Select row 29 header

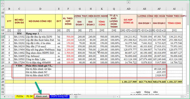[3, 82]
